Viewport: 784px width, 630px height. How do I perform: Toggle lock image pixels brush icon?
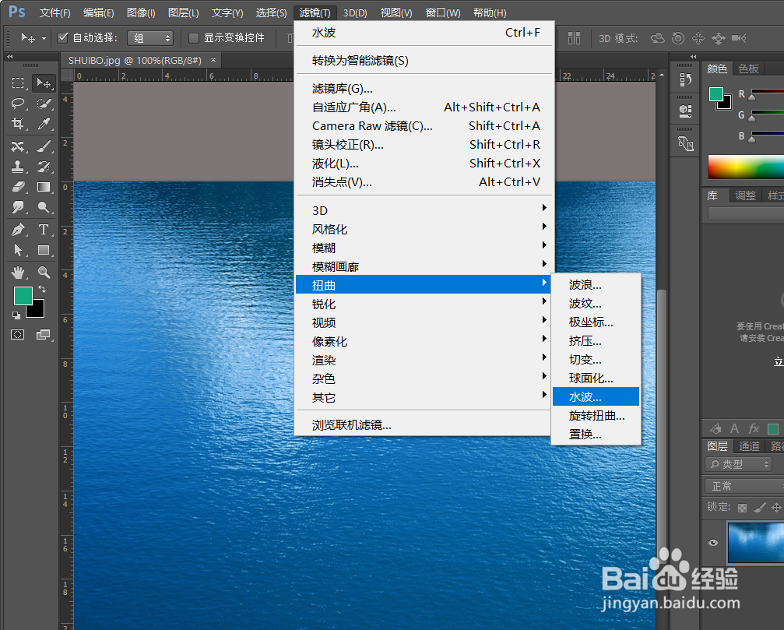tap(760, 507)
